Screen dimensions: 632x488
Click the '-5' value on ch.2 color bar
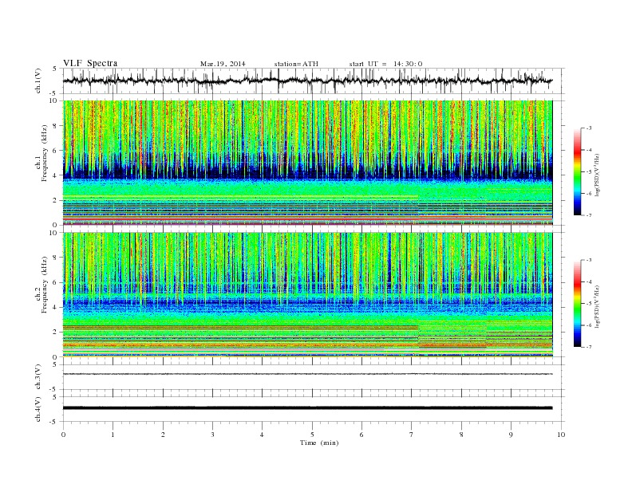(589, 304)
